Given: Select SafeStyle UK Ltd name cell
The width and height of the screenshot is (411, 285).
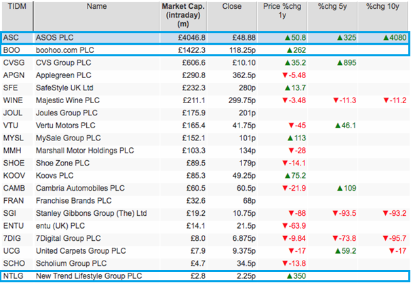Looking at the screenshot, I should [x=64, y=88].
